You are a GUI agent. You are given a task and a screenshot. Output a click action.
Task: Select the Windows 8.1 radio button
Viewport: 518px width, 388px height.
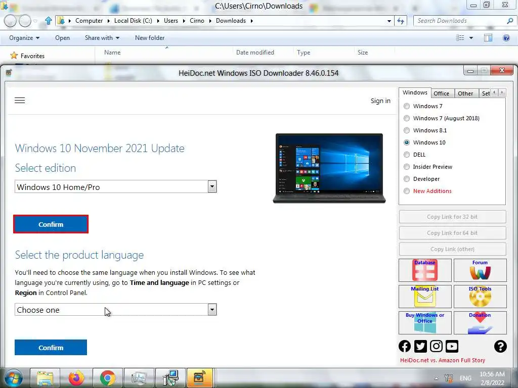[x=407, y=130]
